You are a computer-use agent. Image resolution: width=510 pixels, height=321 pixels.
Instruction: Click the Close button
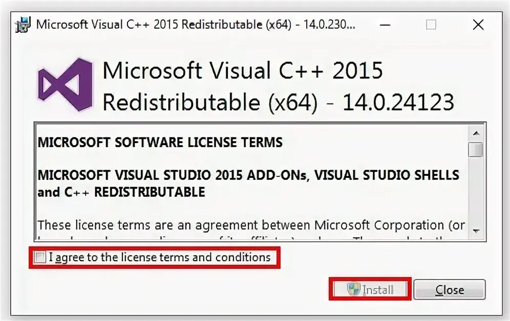[450, 289]
